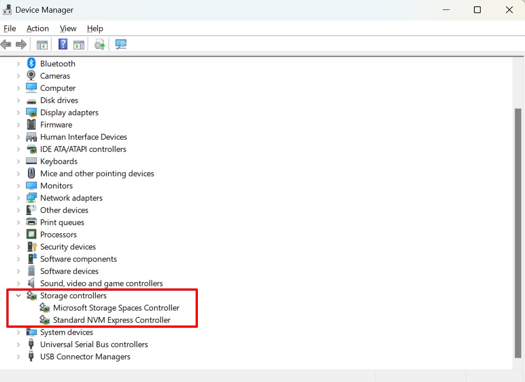Expand the Universal Serial Bus controllers chevron
The image size is (525, 382).
[19, 344]
